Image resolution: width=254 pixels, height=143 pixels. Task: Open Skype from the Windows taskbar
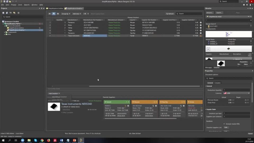point(35,140)
